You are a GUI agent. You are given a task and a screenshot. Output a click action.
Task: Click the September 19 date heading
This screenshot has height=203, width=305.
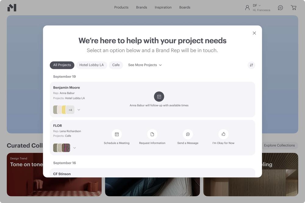pyautogui.click(x=64, y=77)
